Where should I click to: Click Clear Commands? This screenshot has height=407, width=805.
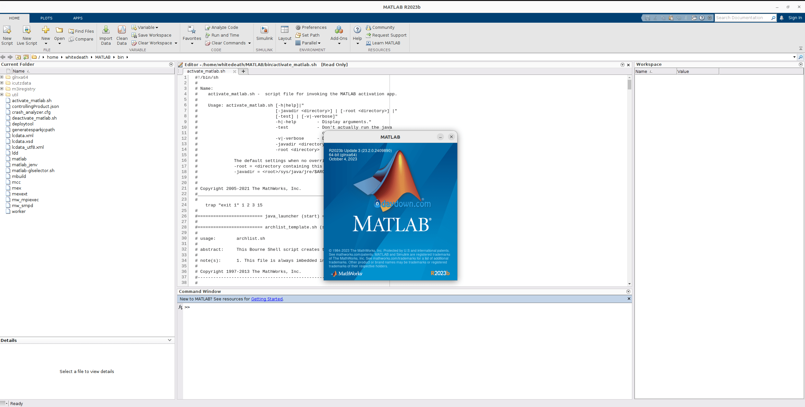(x=226, y=43)
